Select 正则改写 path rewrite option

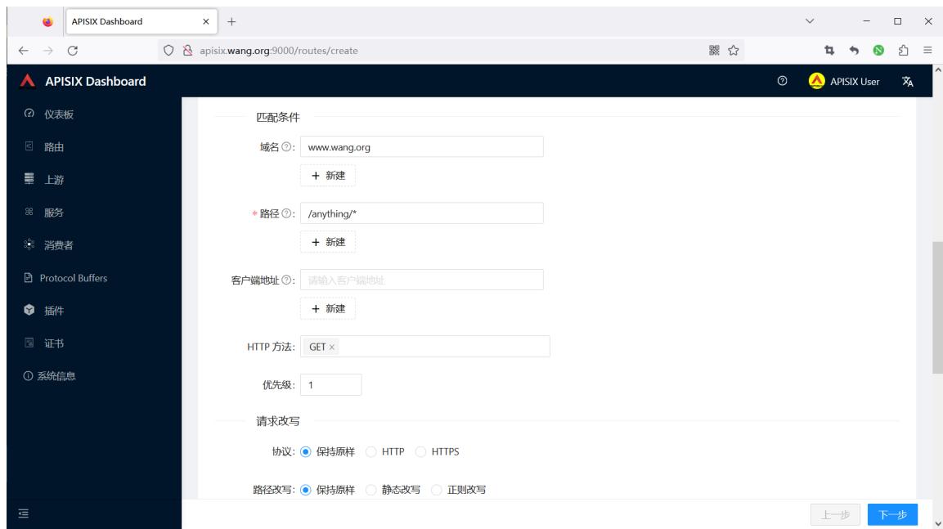click(x=437, y=490)
